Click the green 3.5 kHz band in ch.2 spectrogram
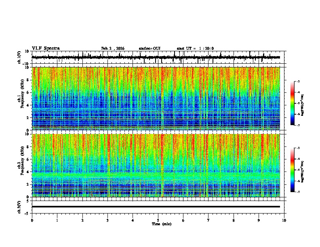Screen dimensions: 320x247 pos(156,175)
